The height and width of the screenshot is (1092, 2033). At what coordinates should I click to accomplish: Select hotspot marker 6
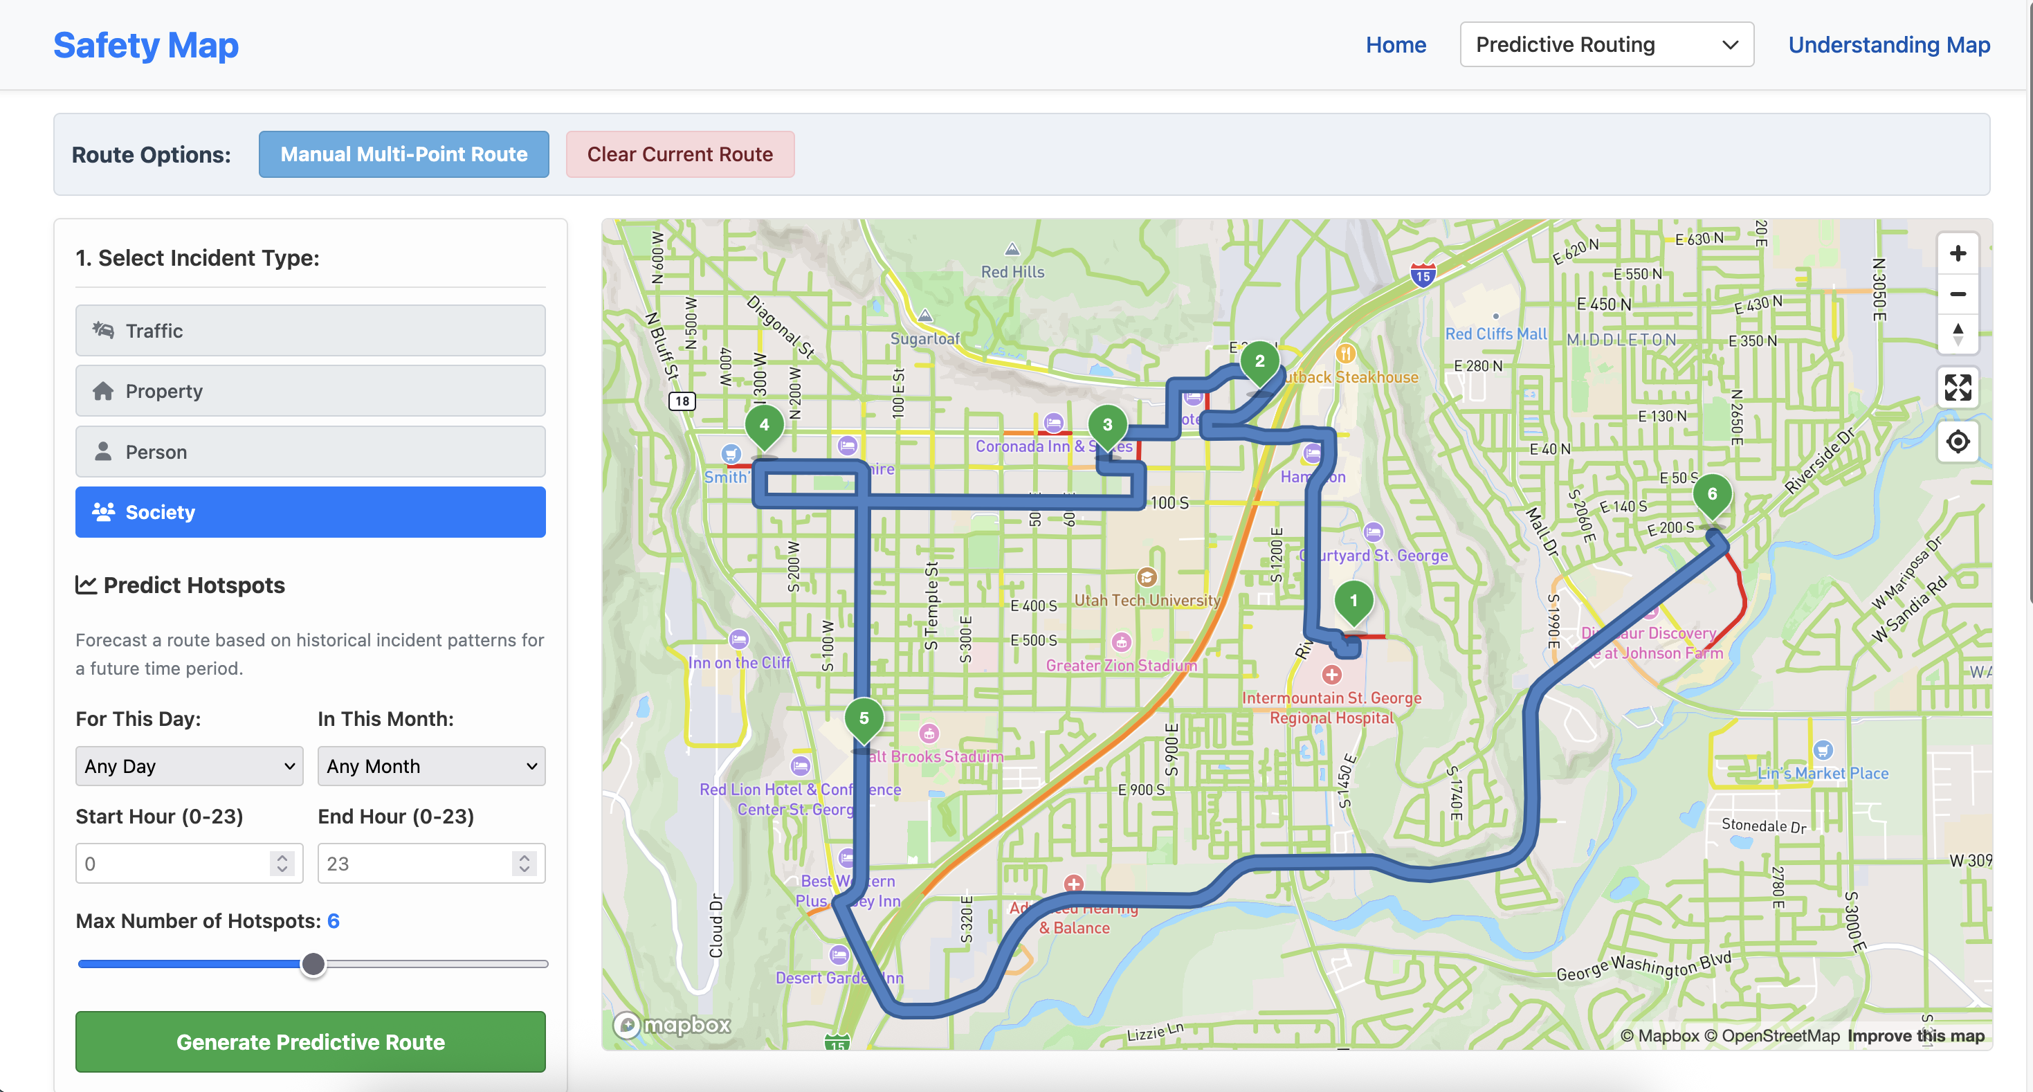click(x=1712, y=497)
